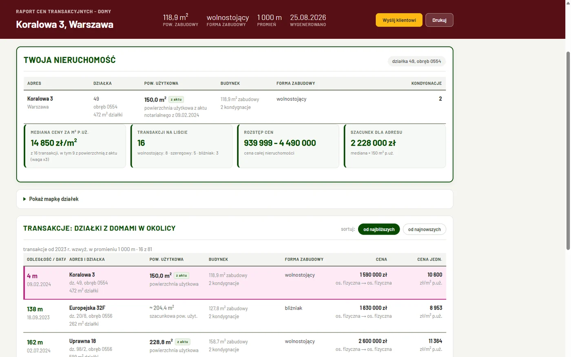
Task: Click the price "2 600 000 zł"
Action: [x=373, y=341]
